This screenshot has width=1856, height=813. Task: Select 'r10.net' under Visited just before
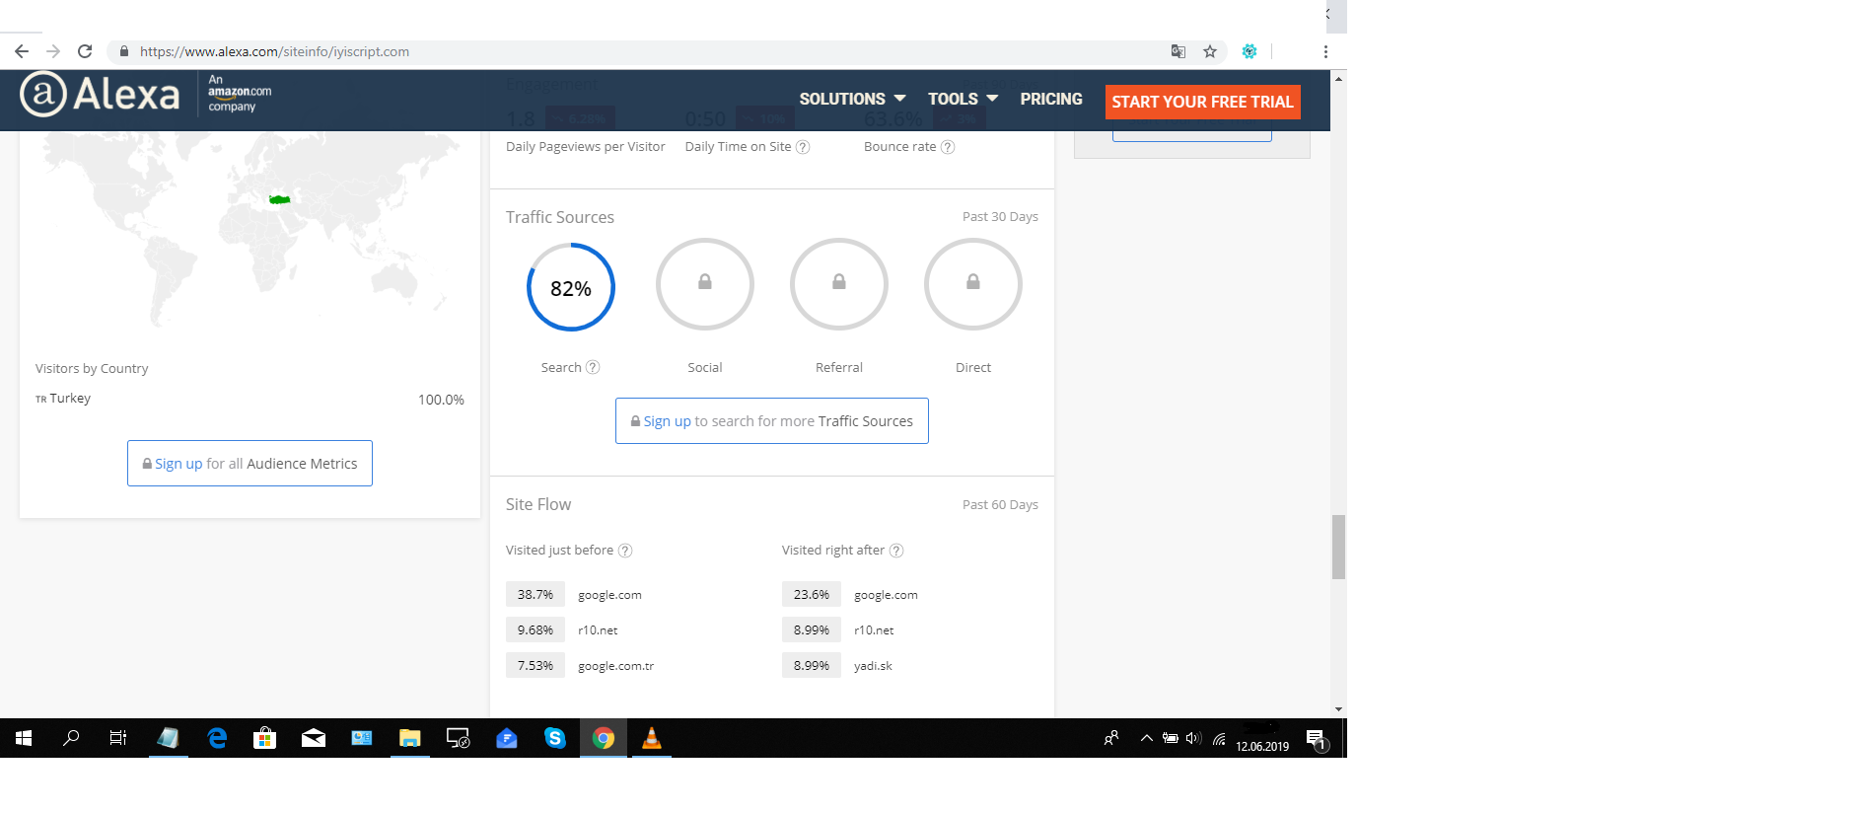[x=598, y=630]
